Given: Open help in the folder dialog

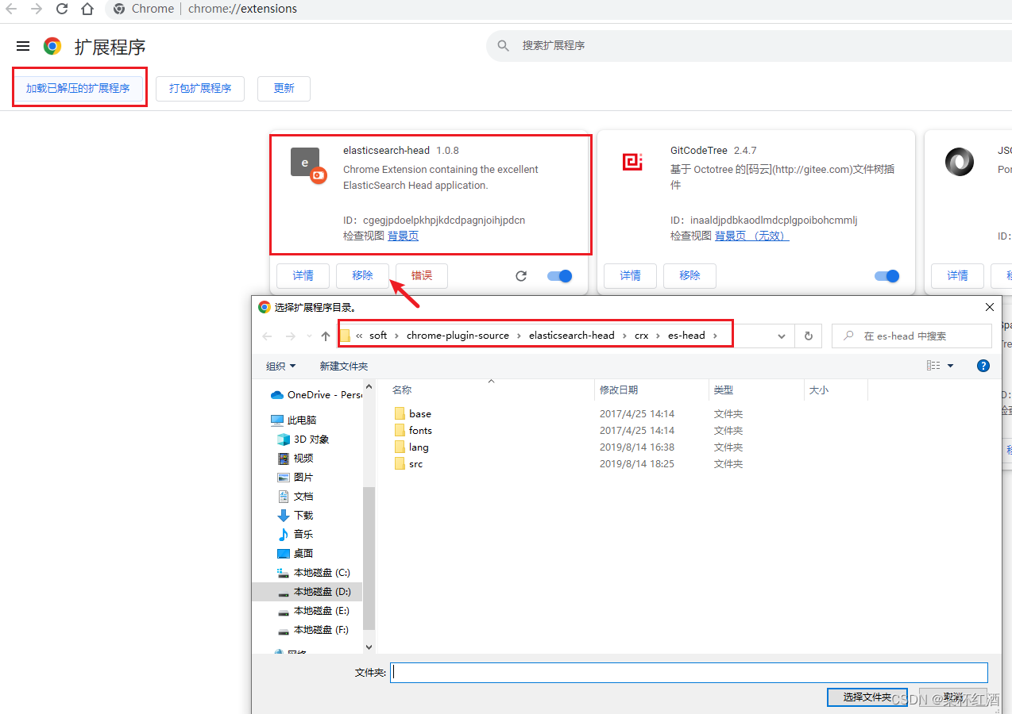Looking at the screenshot, I should 983,366.
